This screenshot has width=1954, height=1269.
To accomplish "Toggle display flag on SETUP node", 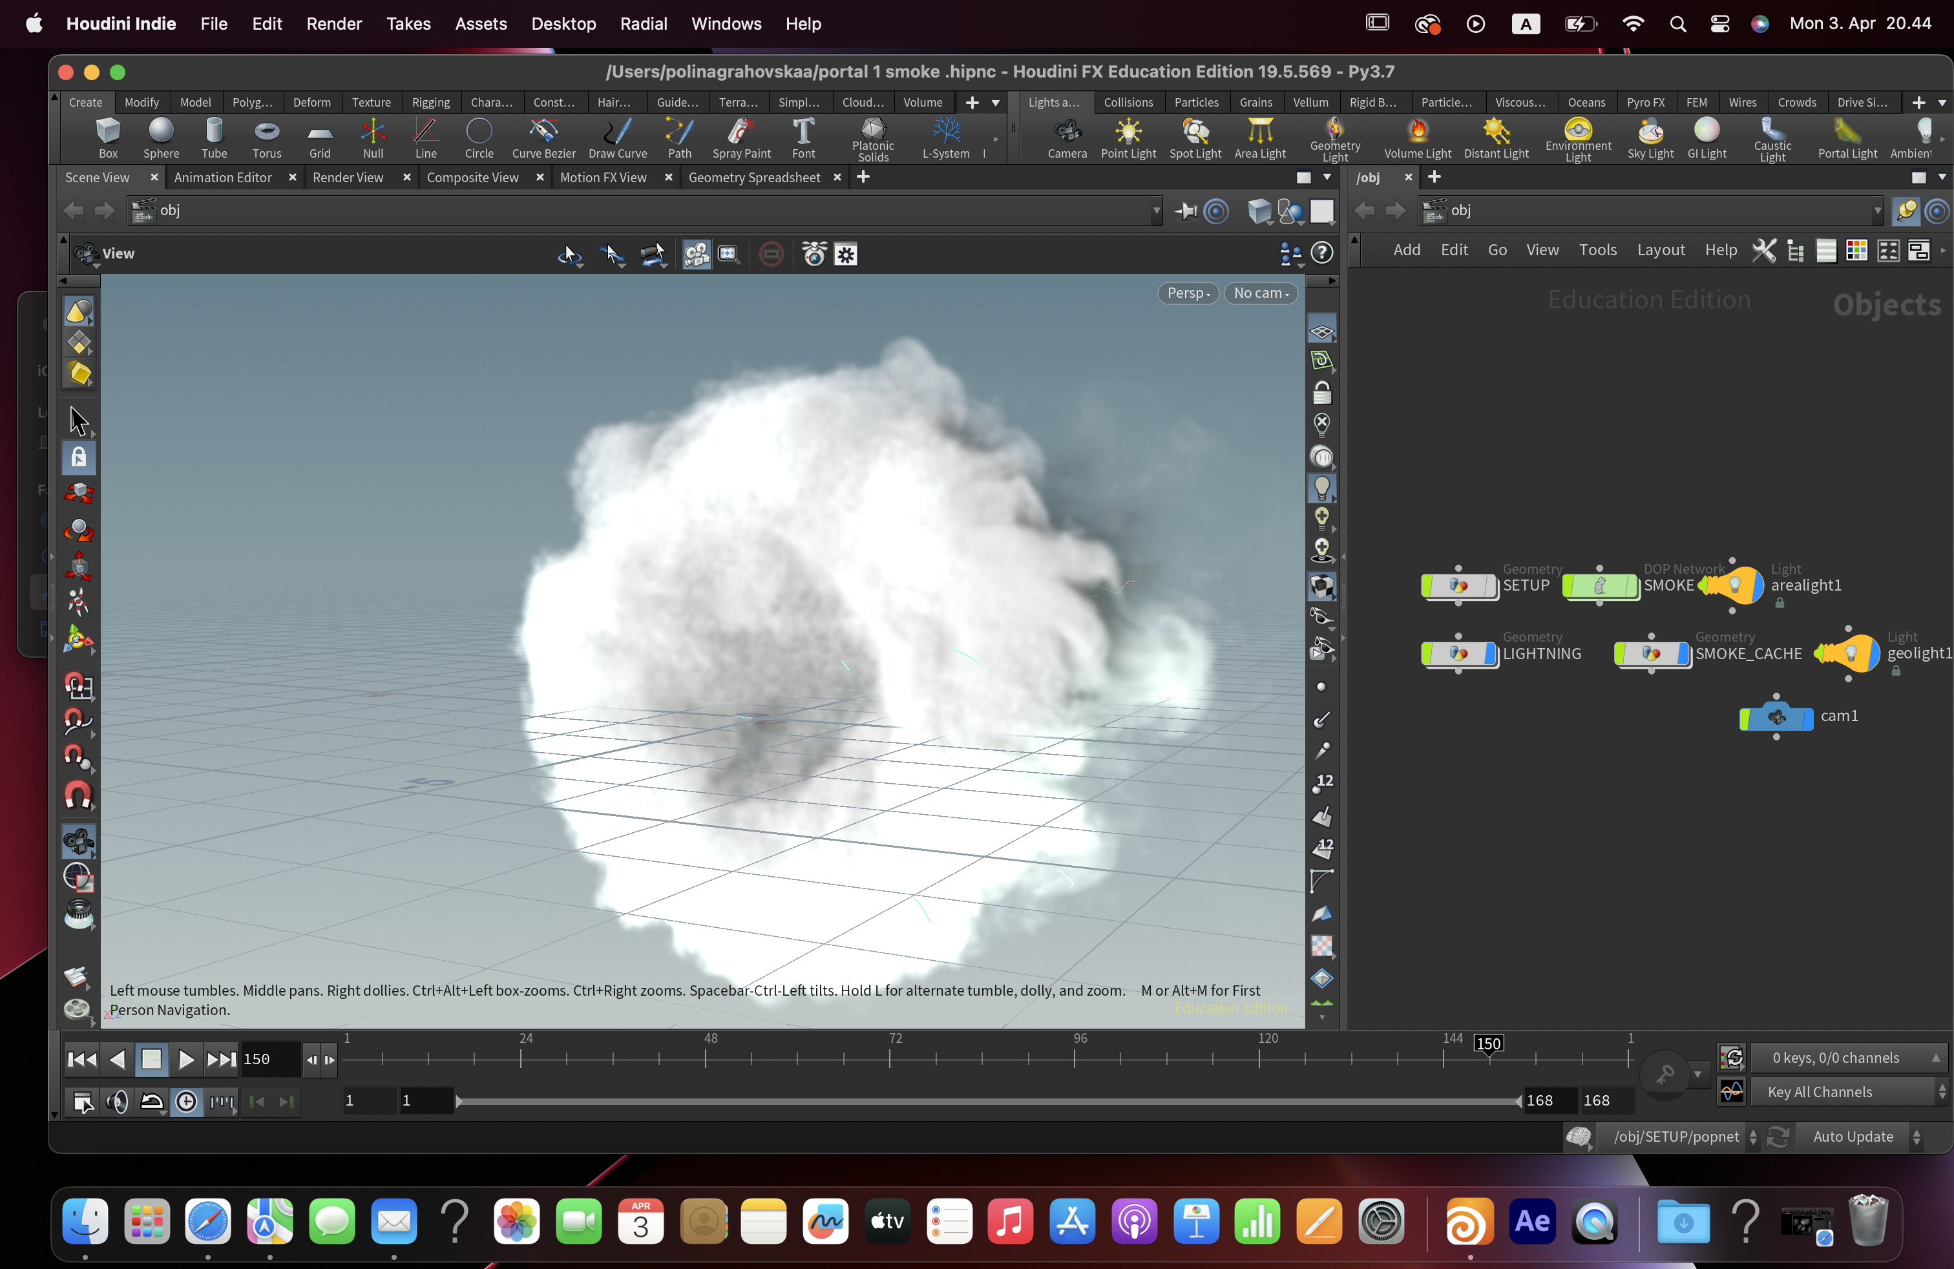I will coord(1490,585).
